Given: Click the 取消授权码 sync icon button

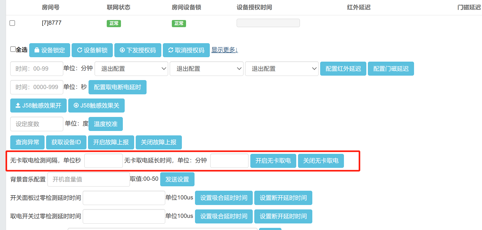Looking at the screenshot, I should [186, 50].
